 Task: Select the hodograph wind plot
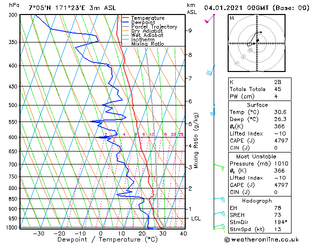(257, 43)
